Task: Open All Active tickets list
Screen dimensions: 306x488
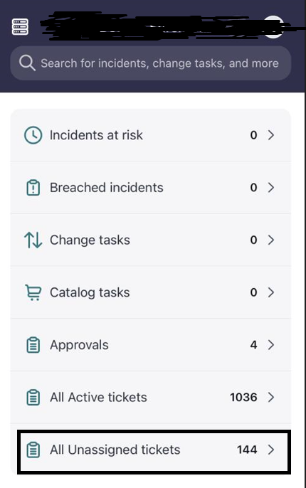Action: click(x=151, y=398)
